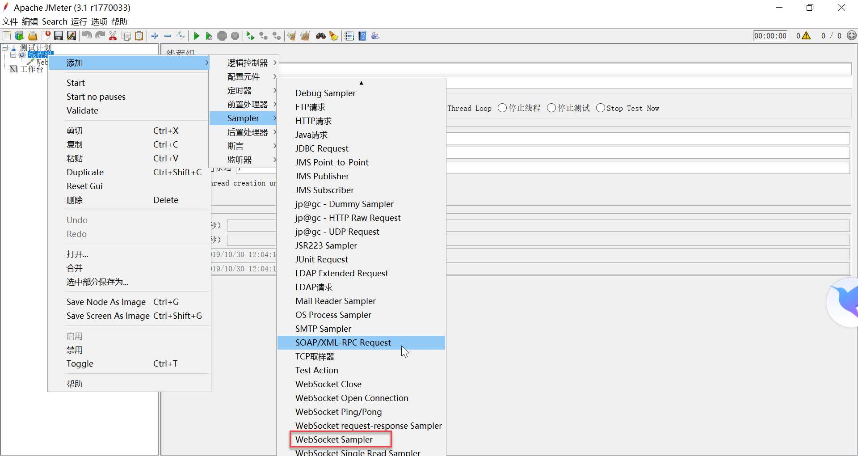Click the blue minus Collapse All icon
The width and height of the screenshot is (858, 456).
coord(168,36)
